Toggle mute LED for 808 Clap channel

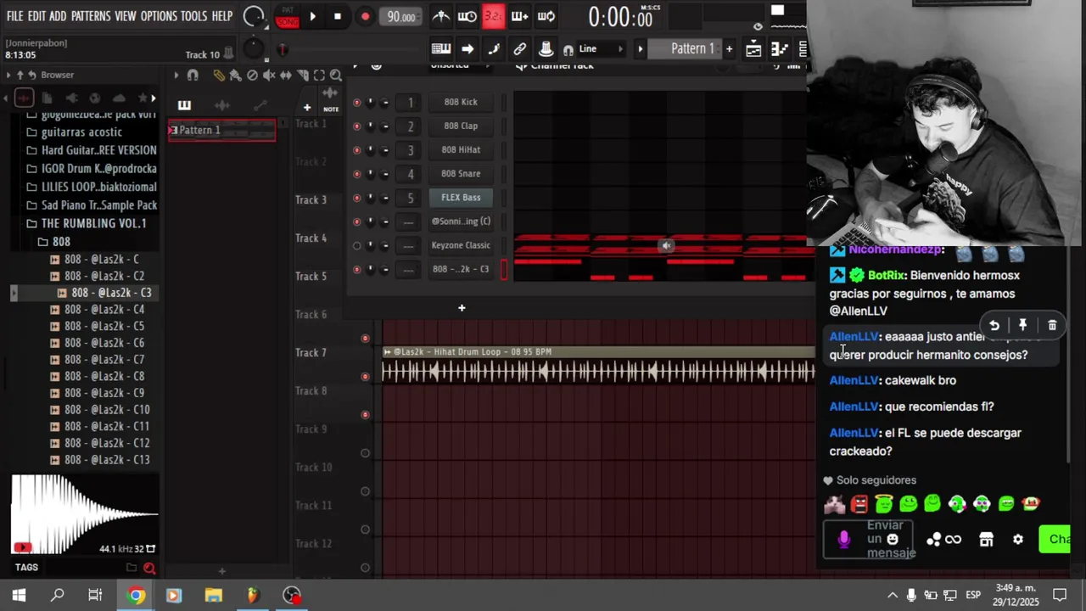tap(356, 126)
